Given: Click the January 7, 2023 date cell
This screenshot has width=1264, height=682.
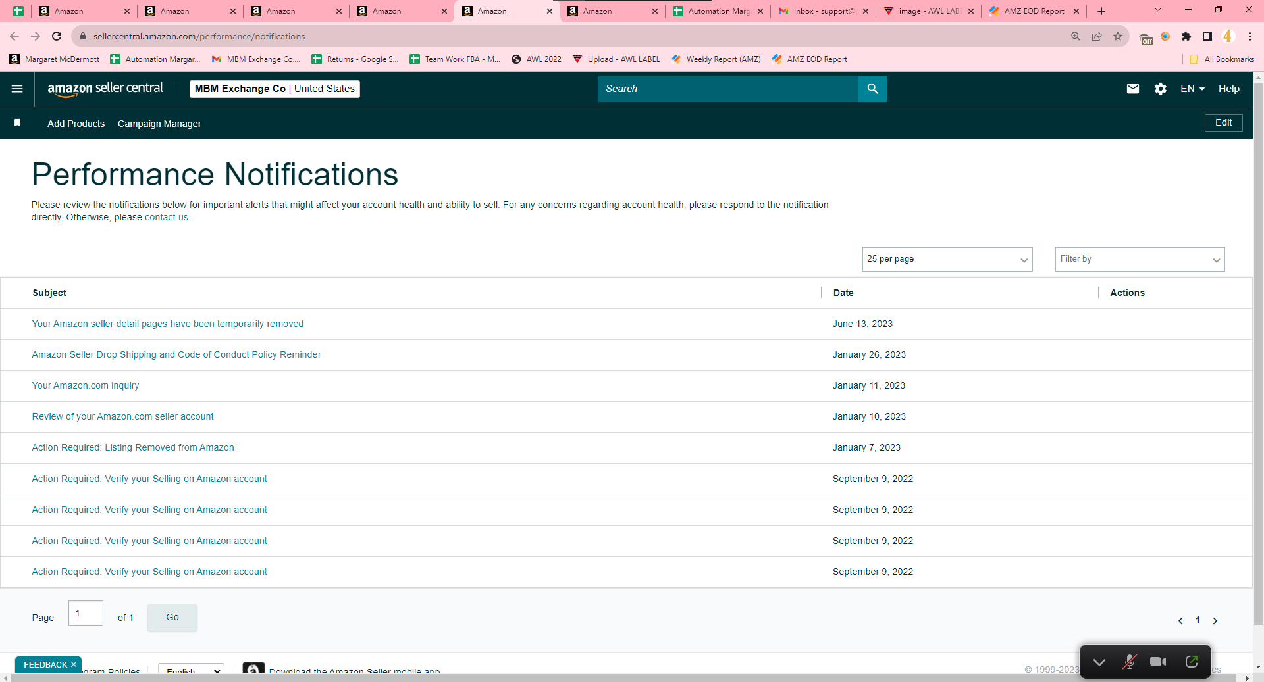Looking at the screenshot, I should tap(866, 447).
